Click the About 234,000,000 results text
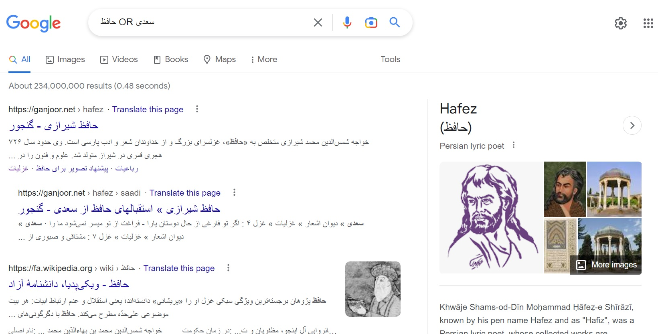This screenshot has width=658, height=334. coord(89,86)
